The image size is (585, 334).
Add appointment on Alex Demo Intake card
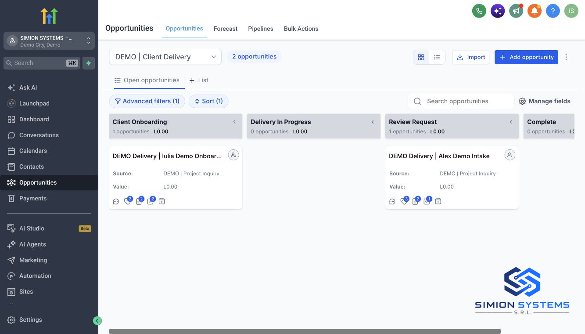coord(438,201)
